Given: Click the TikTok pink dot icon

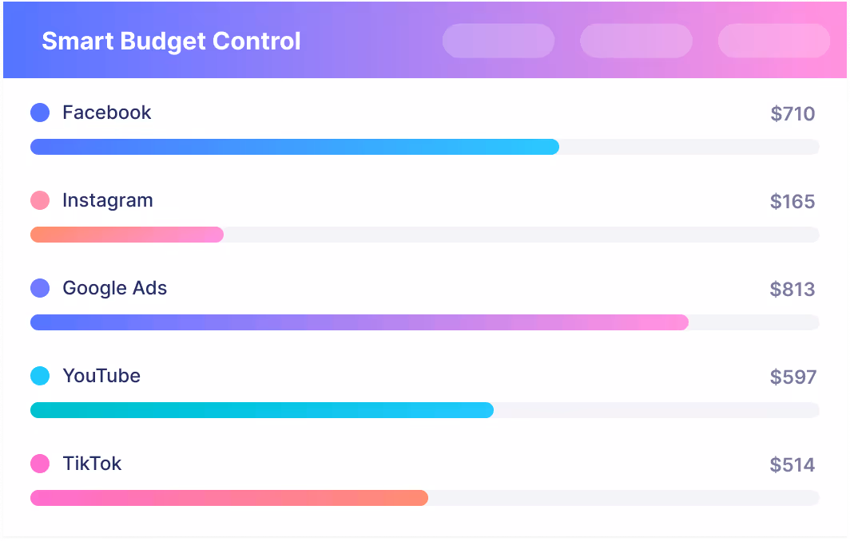Looking at the screenshot, I should (40, 463).
